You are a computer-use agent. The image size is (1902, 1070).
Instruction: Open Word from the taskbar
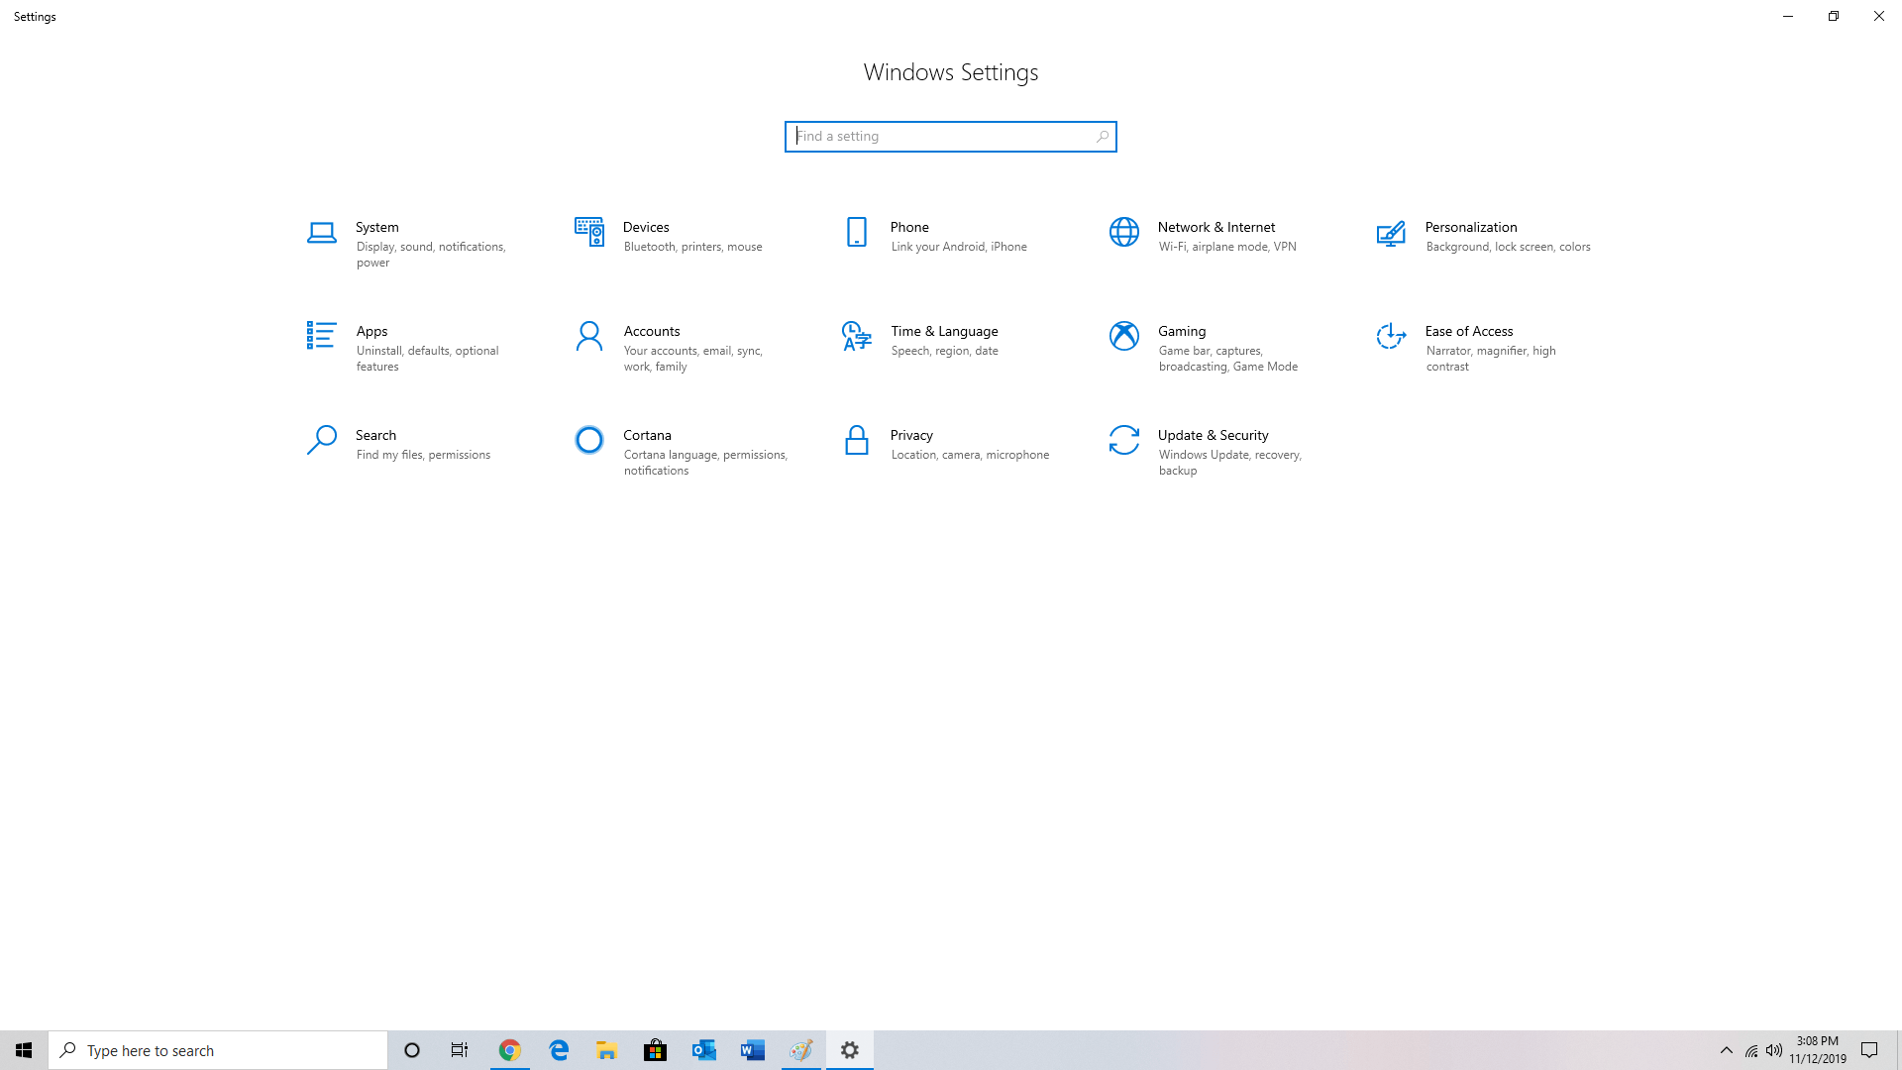pyautogui.click(x=752, y=1050)
